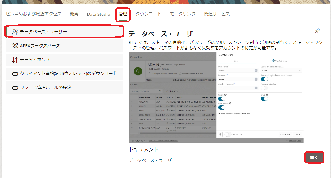Viewport: 331px width, 178px height.
Task: Click the 開く button
Action: coord(314,157)
